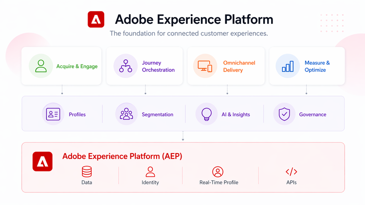365x205 pixels.
Task: Select the Governance label text
Action: click(312, 115)
